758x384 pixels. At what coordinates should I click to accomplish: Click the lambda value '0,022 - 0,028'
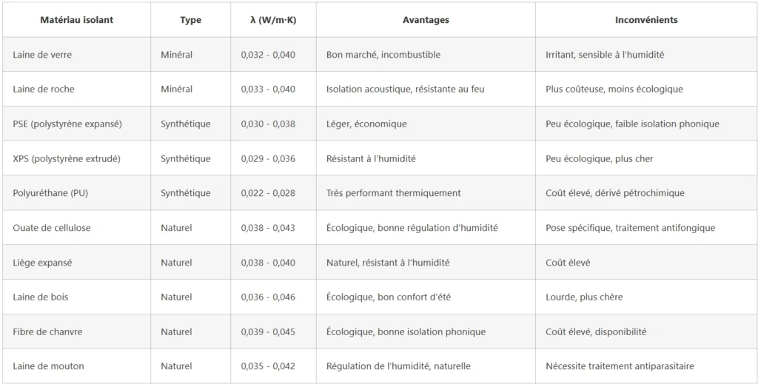[x=268, y=193]
